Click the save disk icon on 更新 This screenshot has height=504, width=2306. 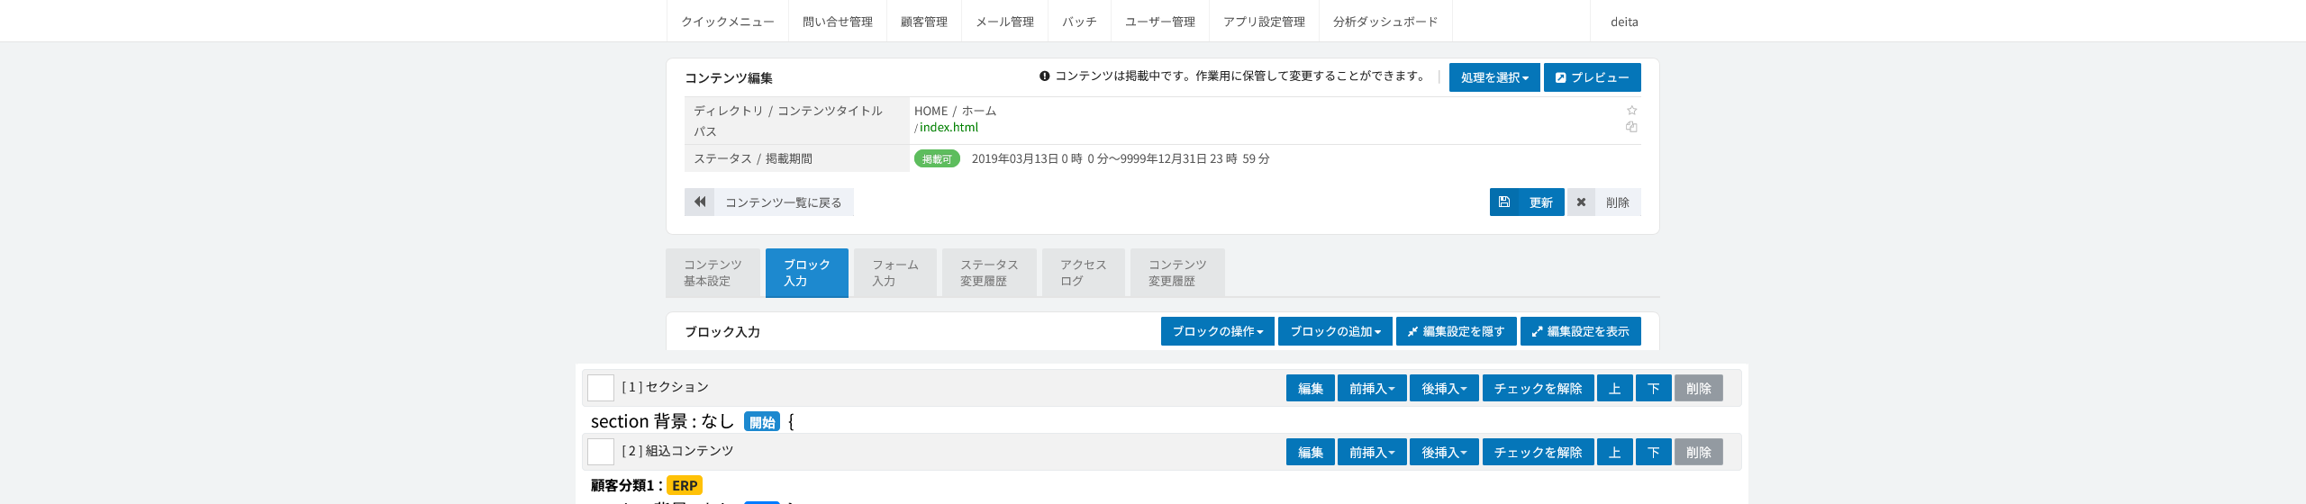[x=1504, y=202]
